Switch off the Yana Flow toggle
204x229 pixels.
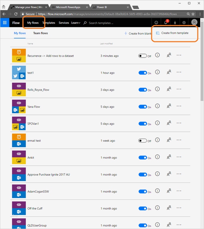click(143, 107)
